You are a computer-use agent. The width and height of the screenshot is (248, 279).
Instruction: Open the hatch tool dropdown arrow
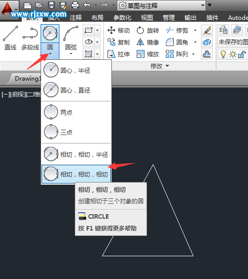point(97,54)
